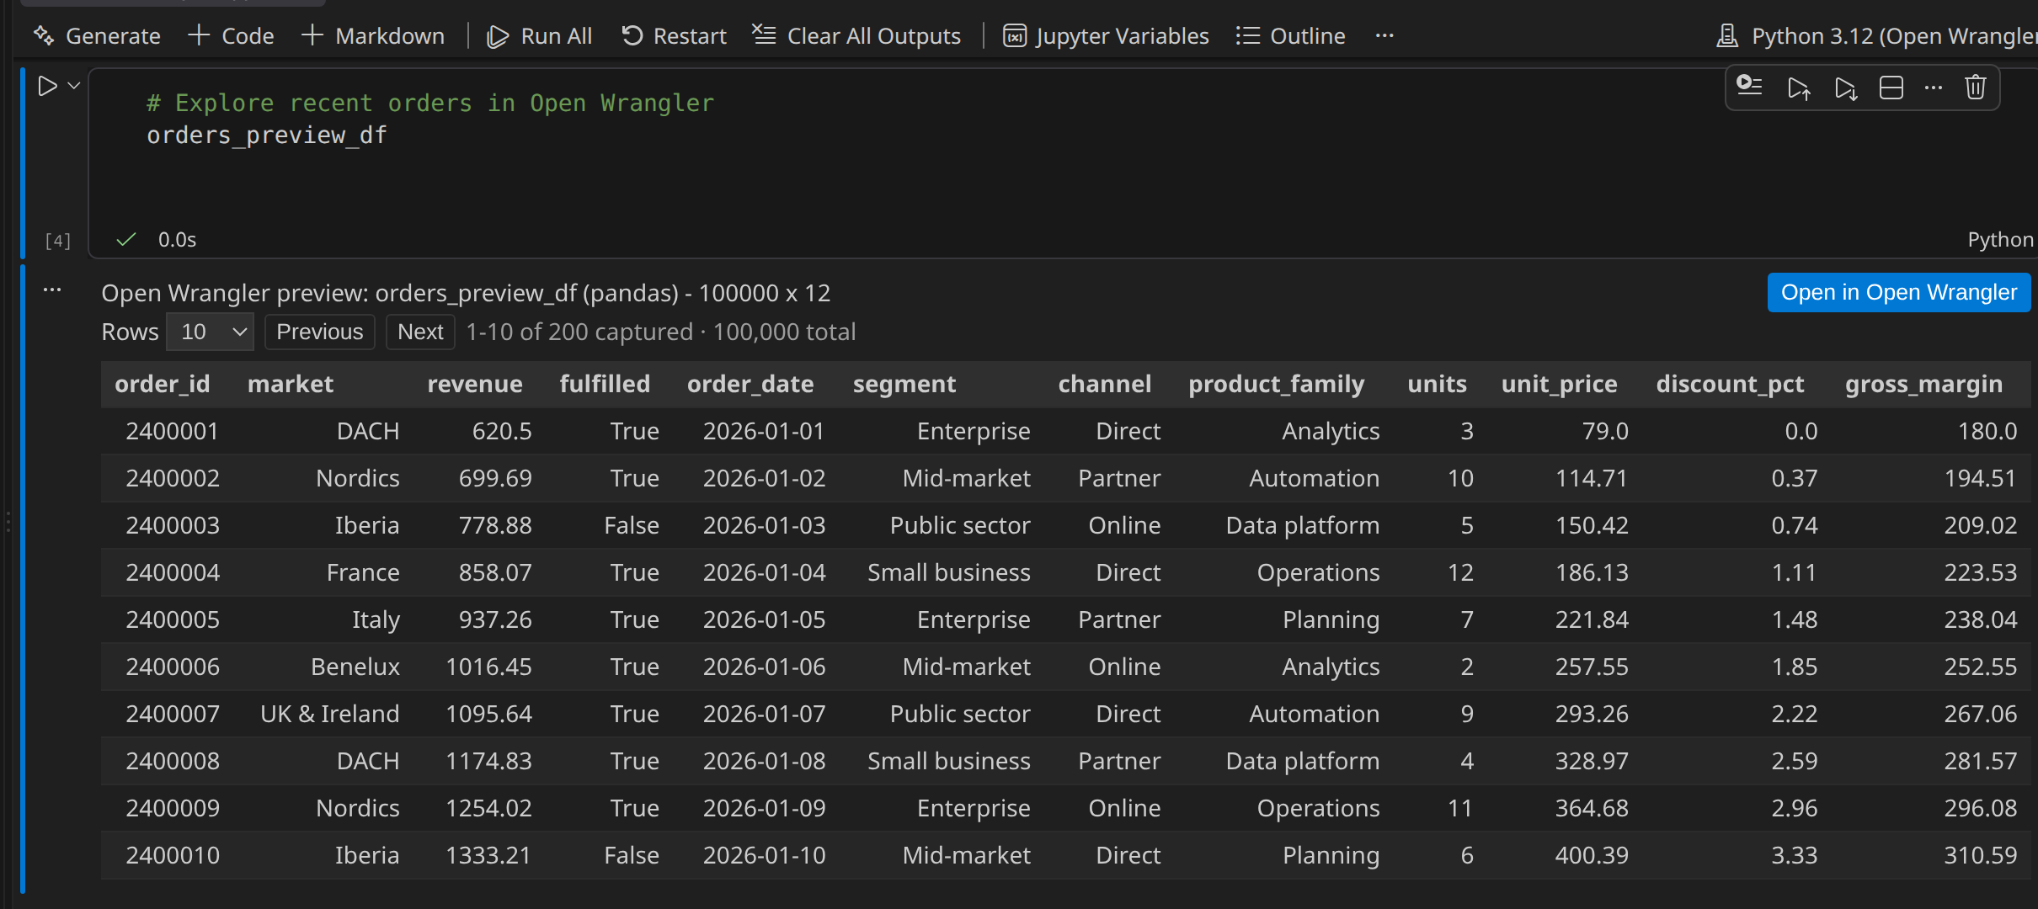Run the orders_preview_df cell
Image resolution: width=2038 pixels, height=909 pixels.
pos(47,86)
